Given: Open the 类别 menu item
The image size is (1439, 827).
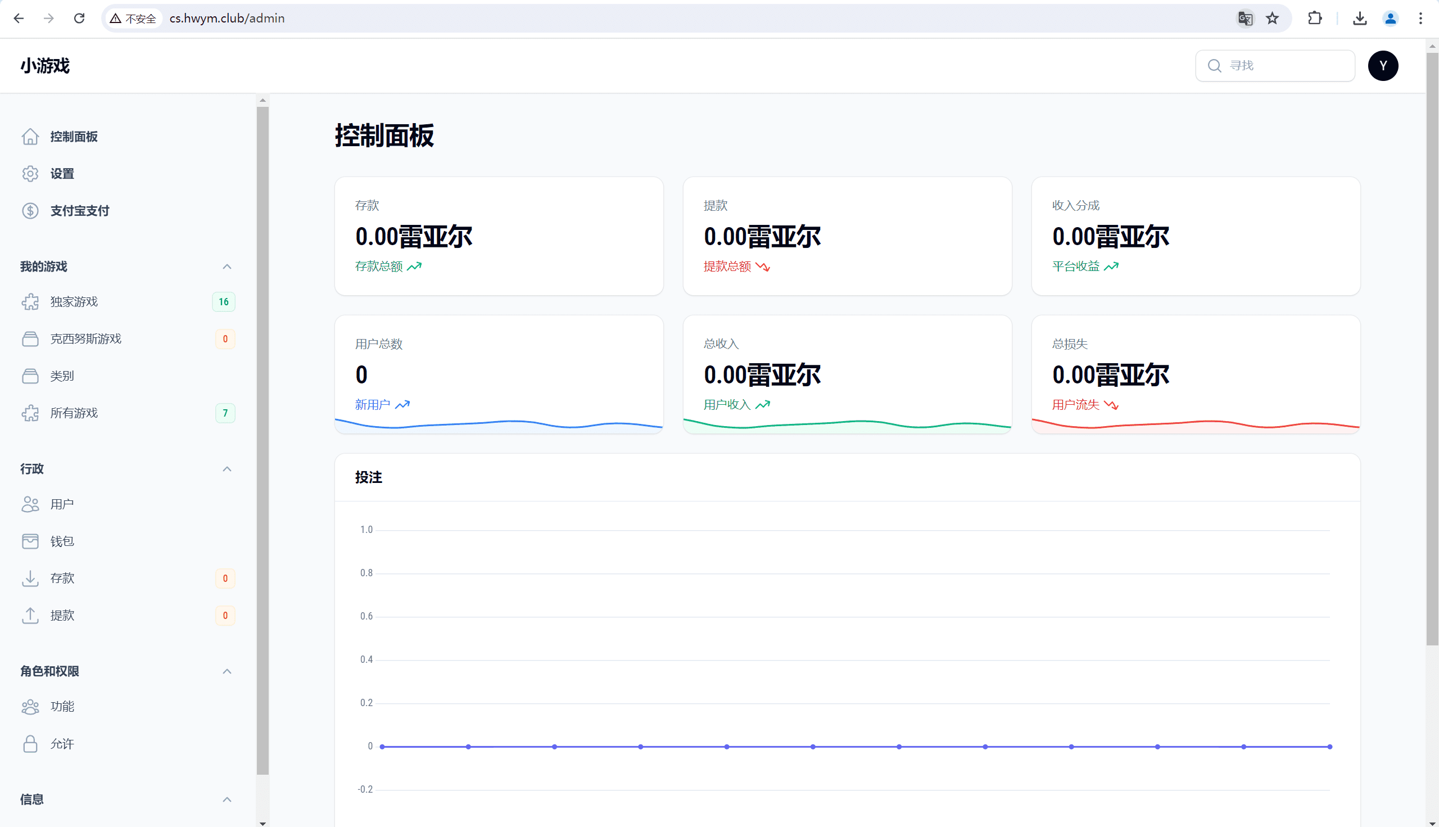Looking at the screenshot, I should pos(62,376).
